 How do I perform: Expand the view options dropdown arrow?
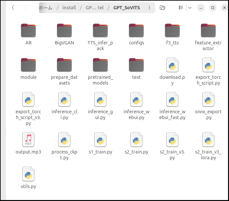click(x=190, y=8)
